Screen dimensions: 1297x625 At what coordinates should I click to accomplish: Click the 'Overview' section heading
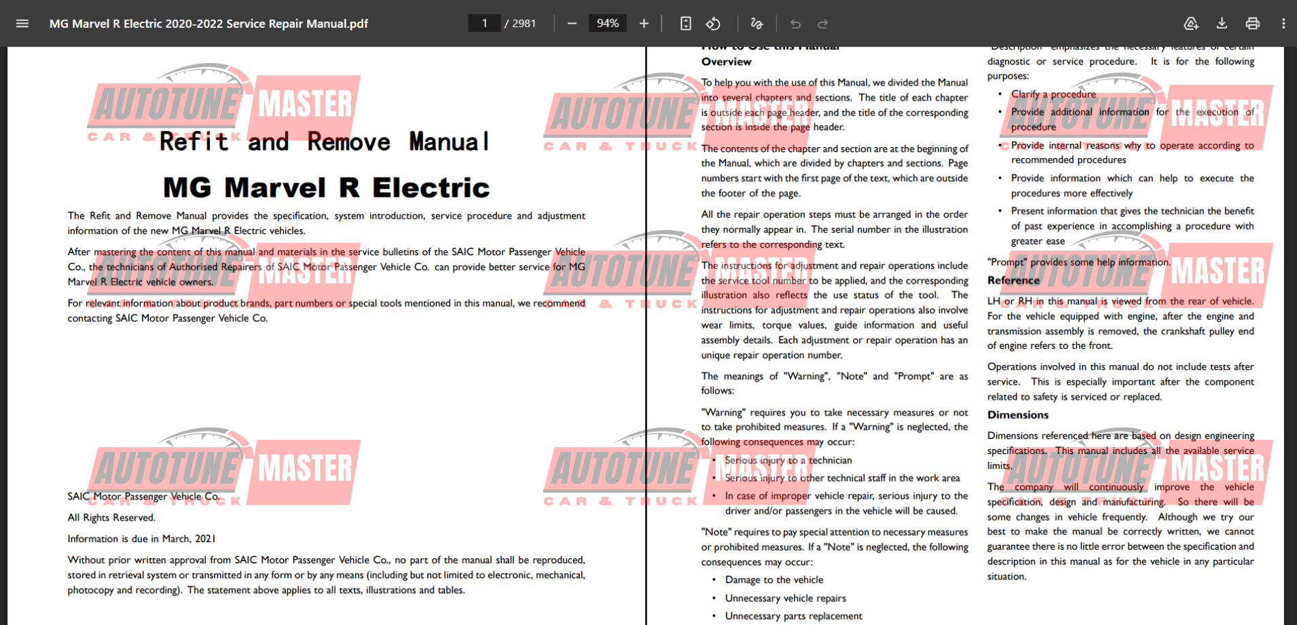(726, 62)
